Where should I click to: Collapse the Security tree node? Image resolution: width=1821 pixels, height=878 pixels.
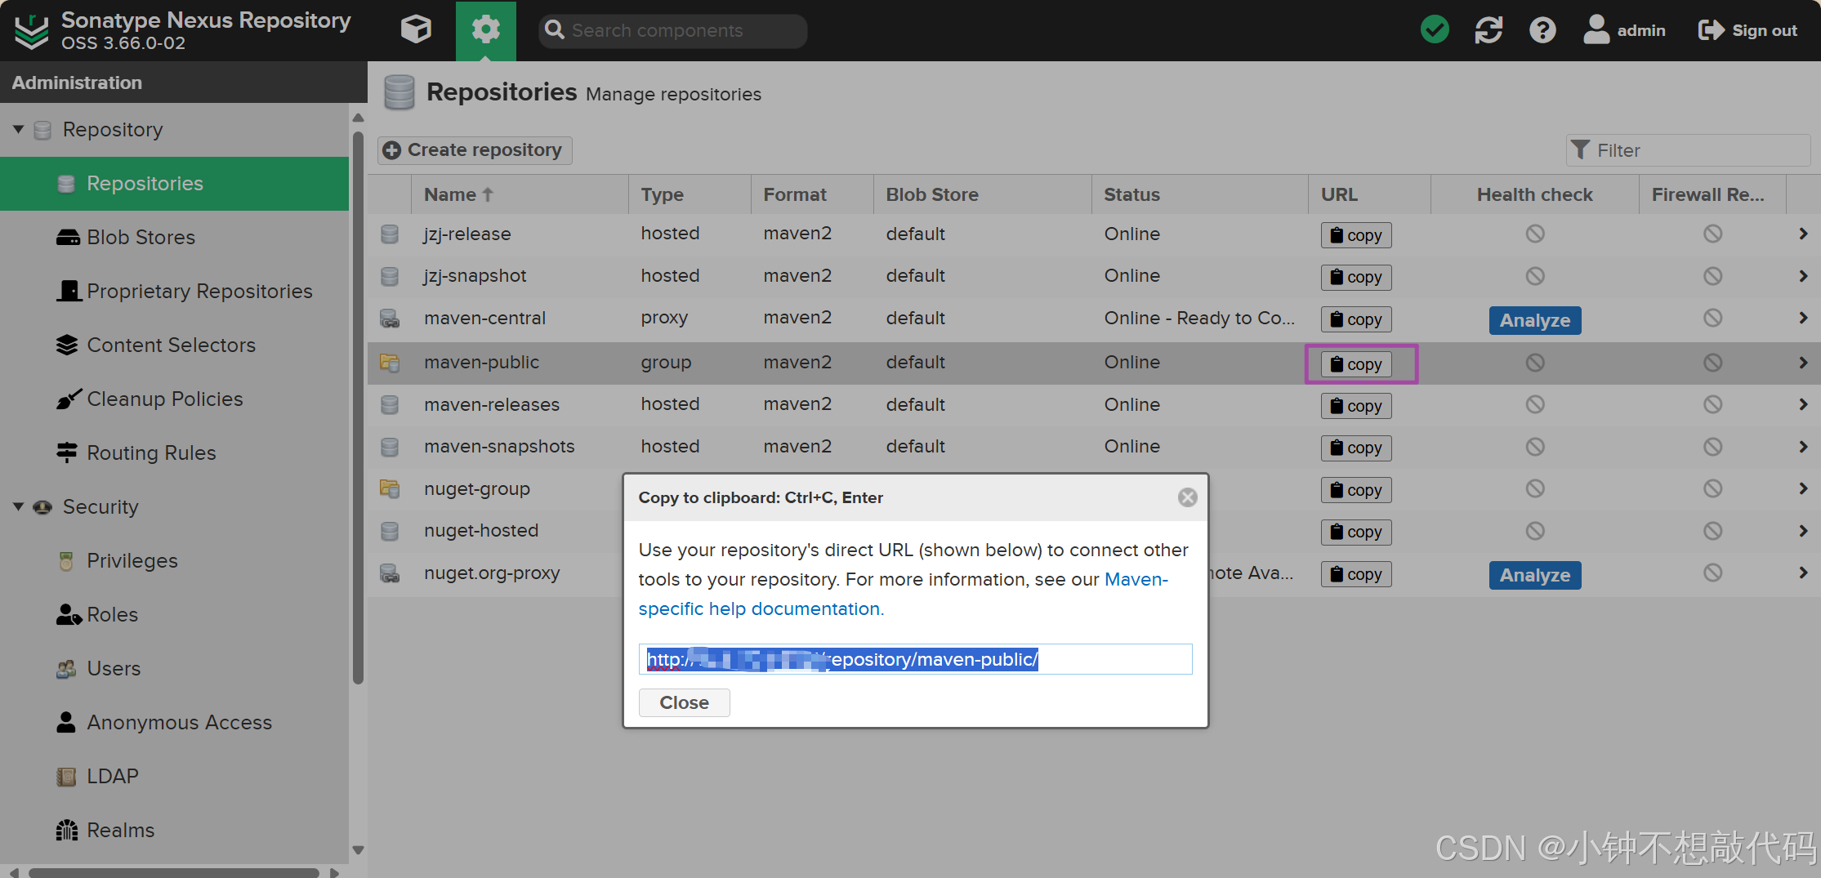18,506
